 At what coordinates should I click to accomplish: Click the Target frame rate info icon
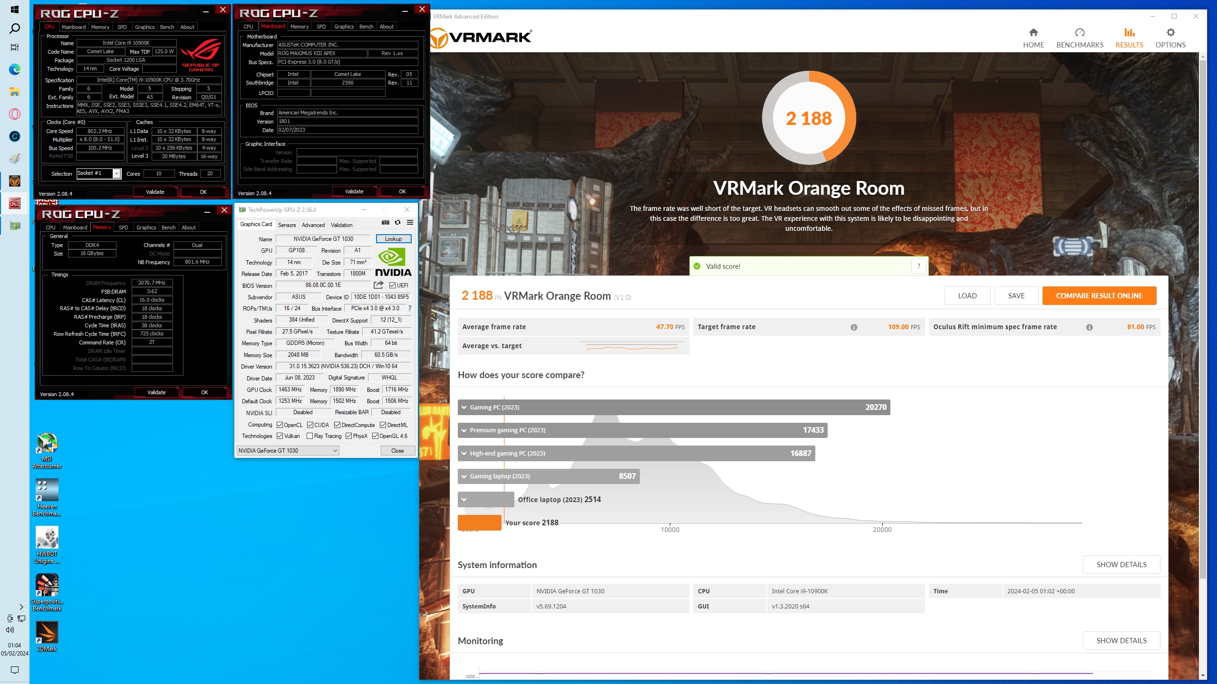(x=854, y=327)
